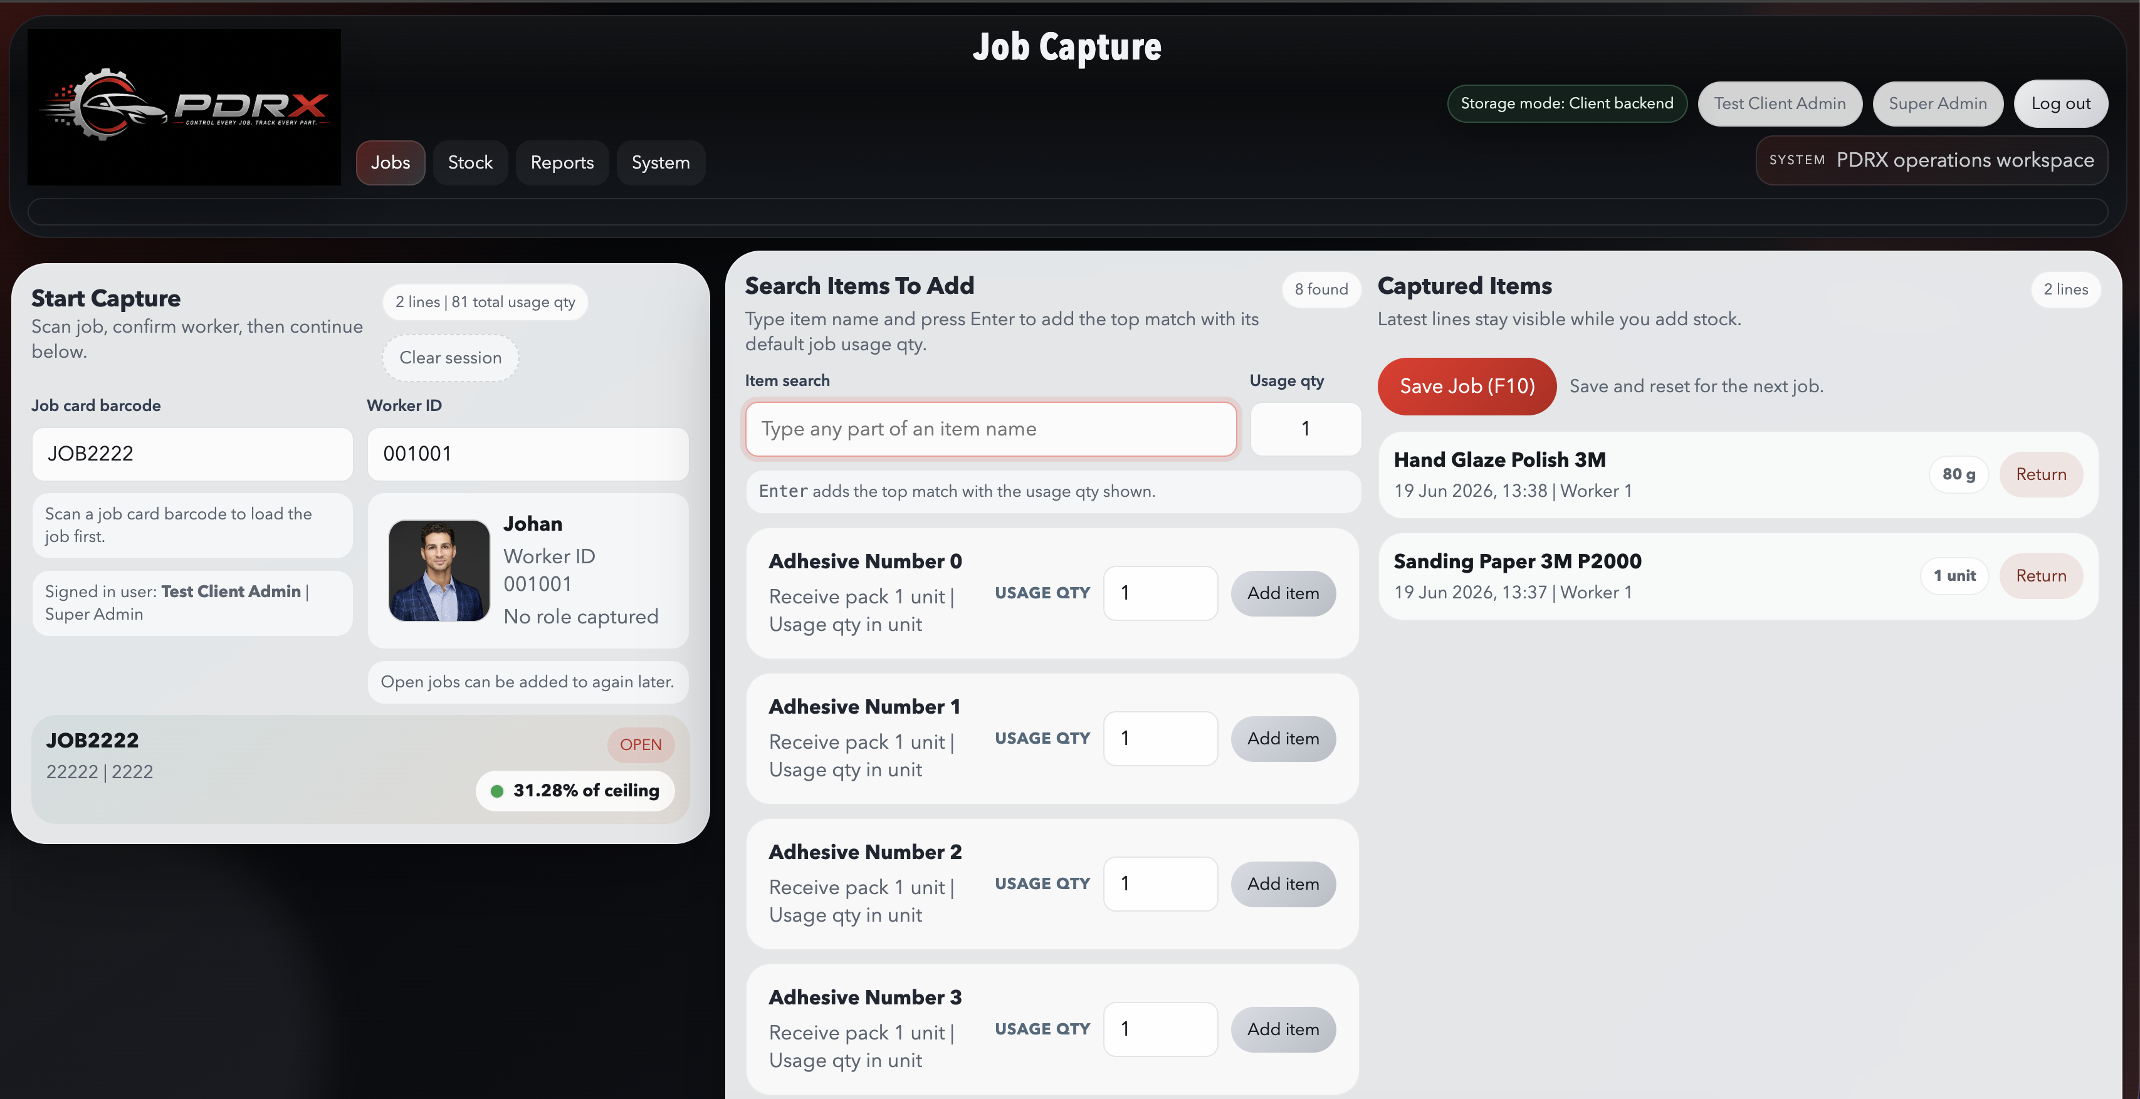
Task: Add item Adhesive Number 2
Action: coord(1282,884)
